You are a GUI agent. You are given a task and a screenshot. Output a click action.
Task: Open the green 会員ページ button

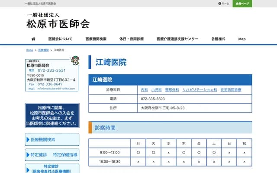click(242, 3)
